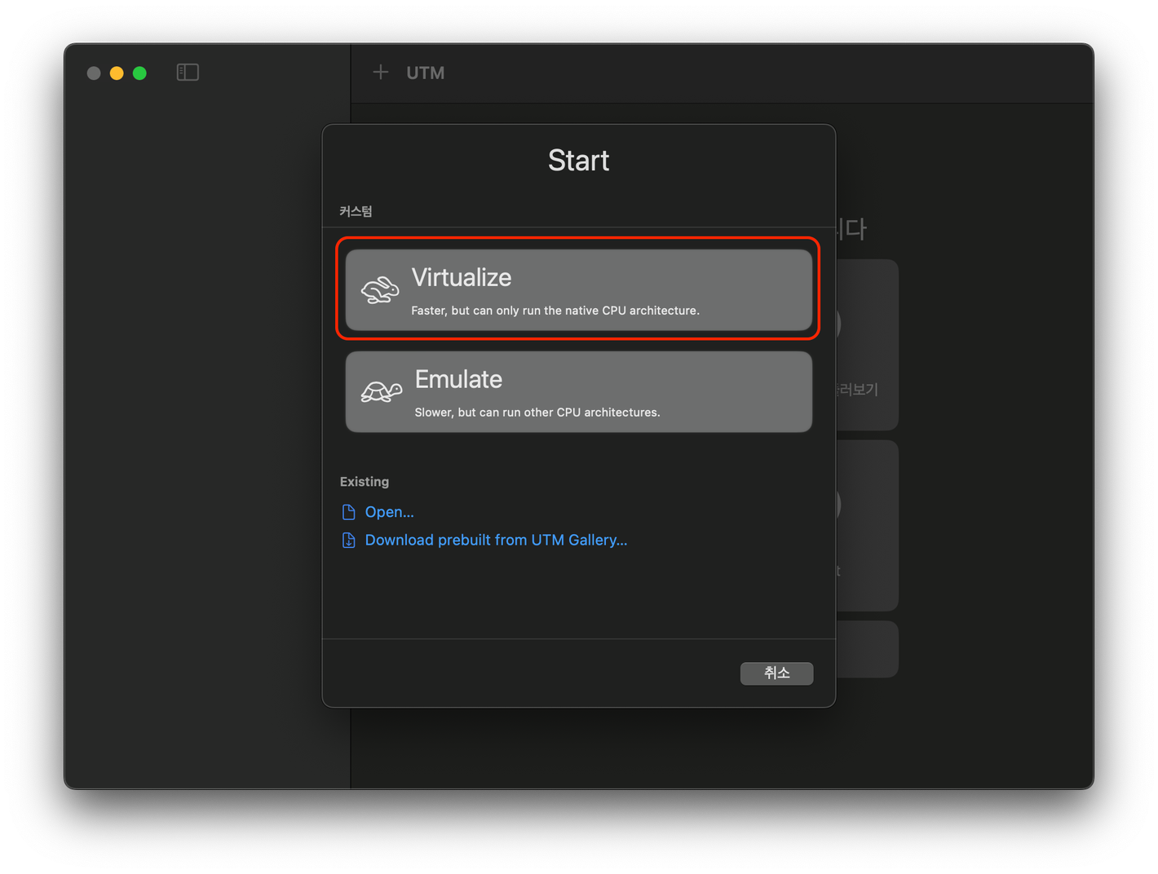Click the UTM window title text
1158x874 pixels.
[425, 73]
